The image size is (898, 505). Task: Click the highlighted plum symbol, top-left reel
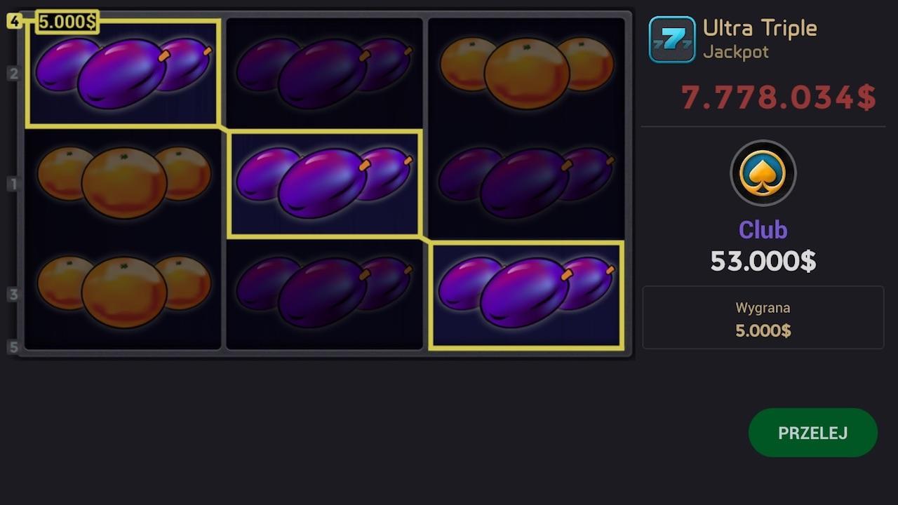click(123, 73)
